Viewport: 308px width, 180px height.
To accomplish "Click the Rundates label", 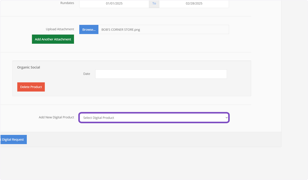I will [x=67, y=3].
